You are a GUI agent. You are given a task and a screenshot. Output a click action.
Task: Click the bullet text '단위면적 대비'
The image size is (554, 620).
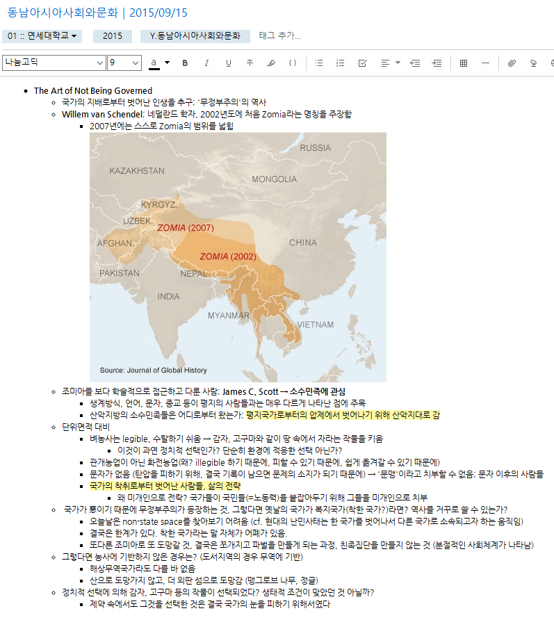[x=85, y=427]
